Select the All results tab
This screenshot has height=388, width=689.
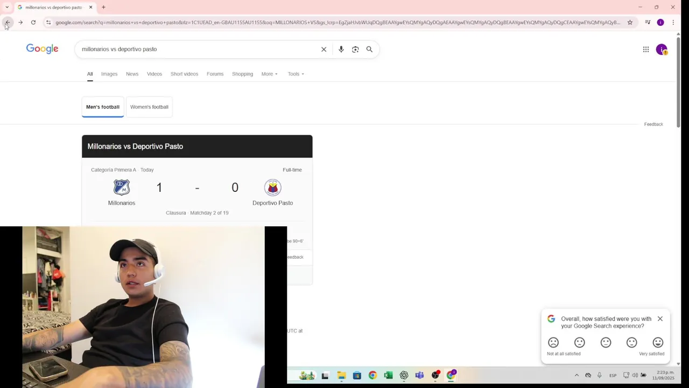[90, 74]
